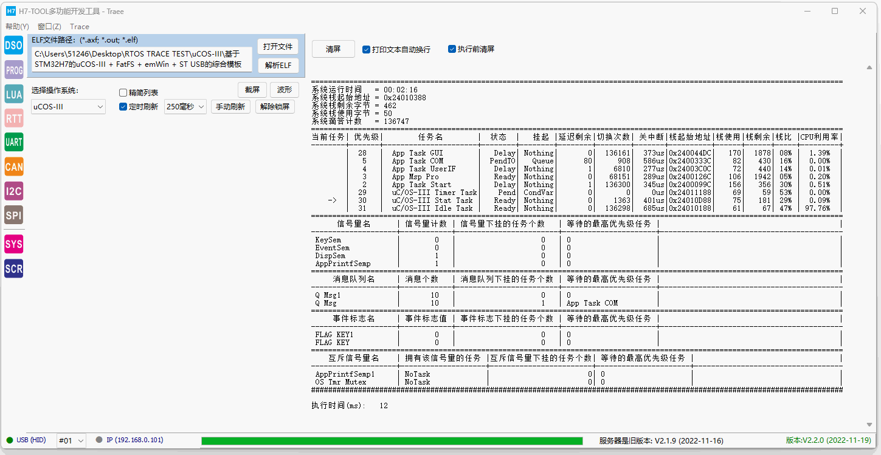Screen dimensions: 881x455
Task: Open the RTT viewer module
Action: (13, 118)
